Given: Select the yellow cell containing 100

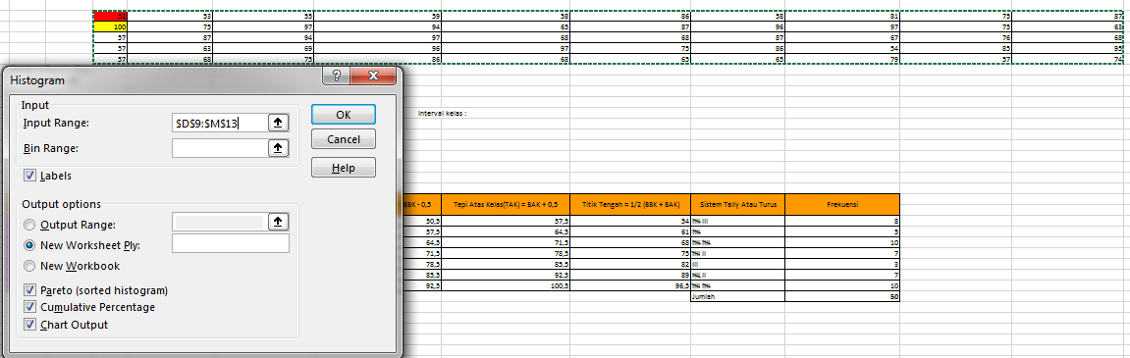Looking at the screenshot, I should [x=111, y=26].
